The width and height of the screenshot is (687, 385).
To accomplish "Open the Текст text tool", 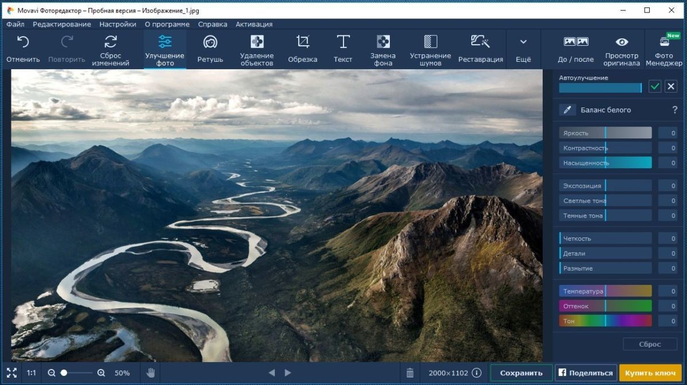I will point(343,49).
